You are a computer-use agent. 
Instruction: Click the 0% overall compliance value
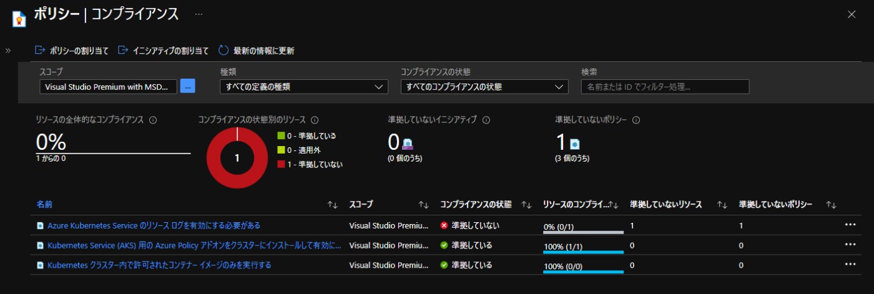(x=51, y=142)
